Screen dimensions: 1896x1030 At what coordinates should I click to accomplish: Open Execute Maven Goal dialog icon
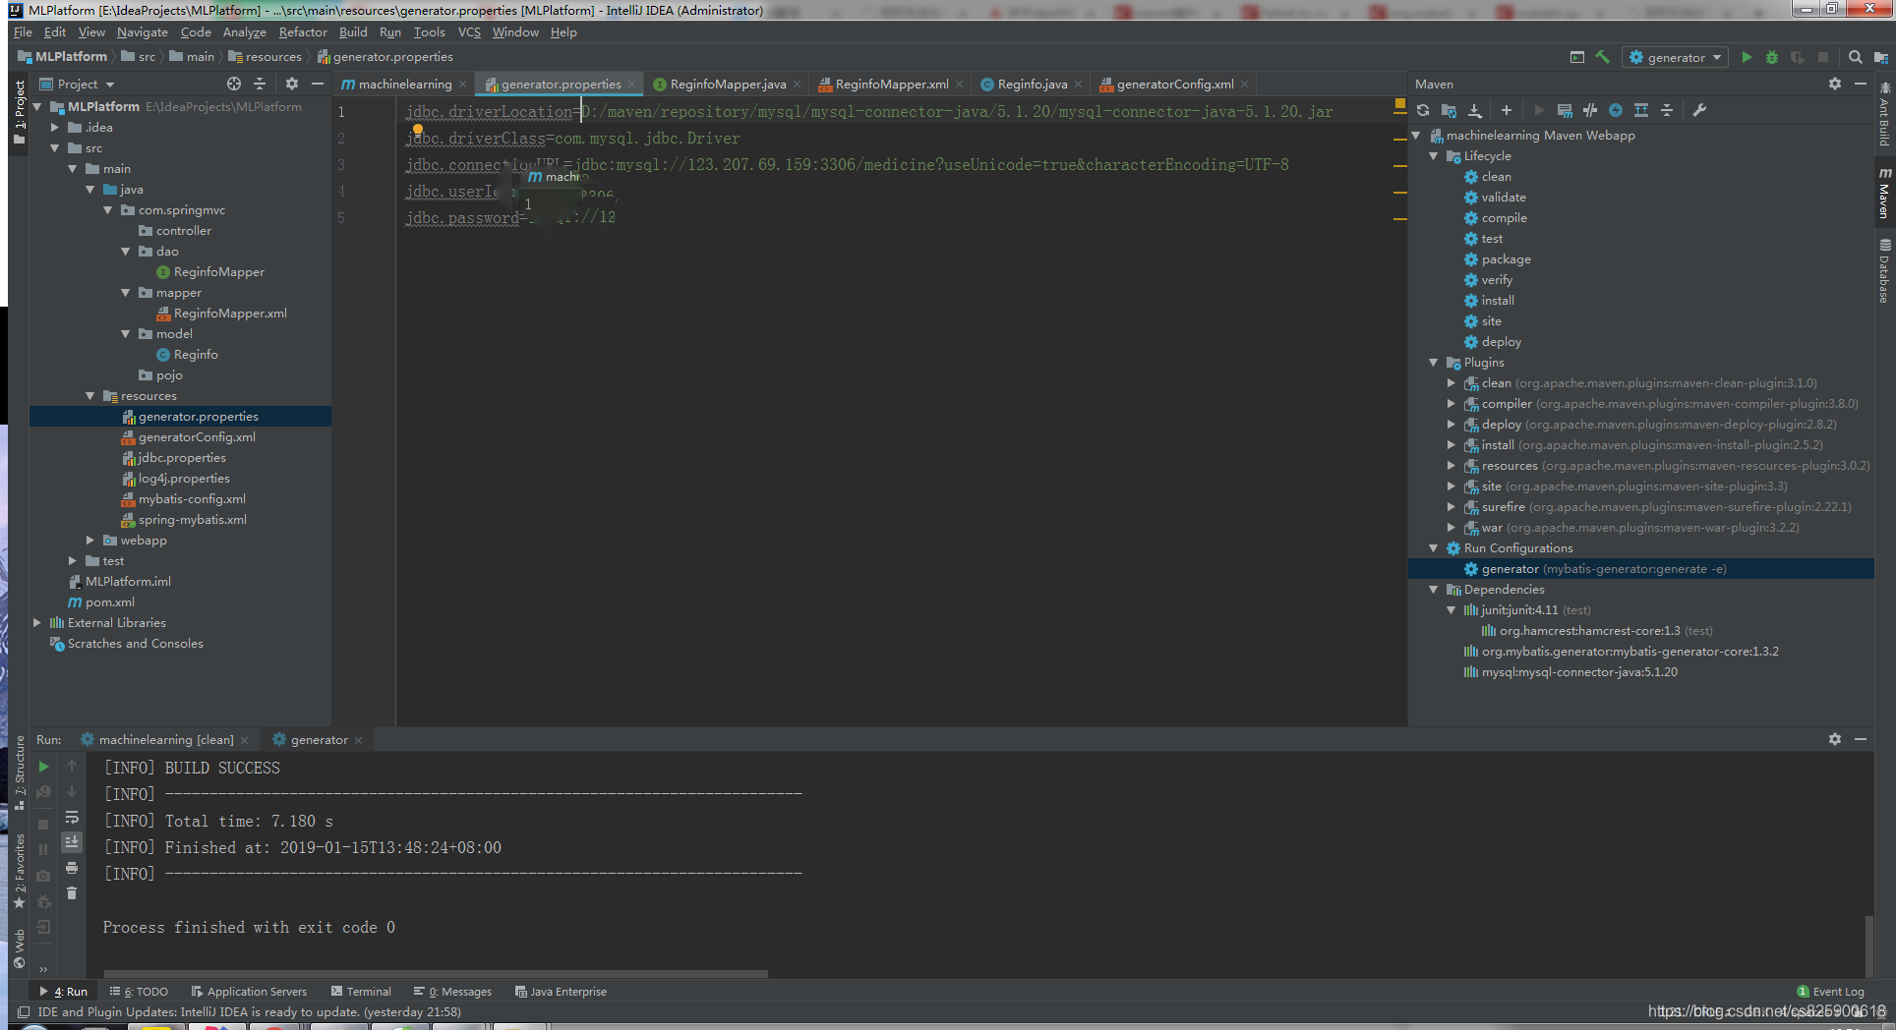1565,111
